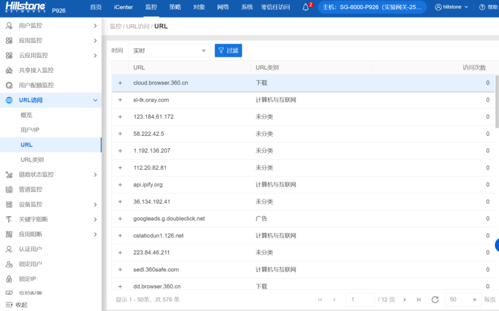Open the 首页 top menu
The width and height of the screenshot is (499, 311).
tap(96, 7)
